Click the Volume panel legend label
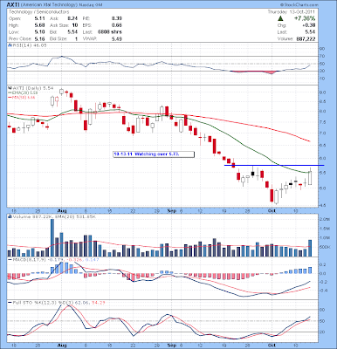The image size is (337, 349). pyautogui.click(x=54, y=216)
